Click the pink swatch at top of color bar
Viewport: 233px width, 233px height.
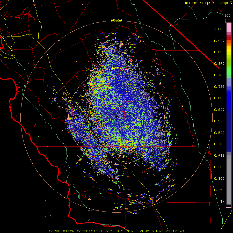click(229, 28)
